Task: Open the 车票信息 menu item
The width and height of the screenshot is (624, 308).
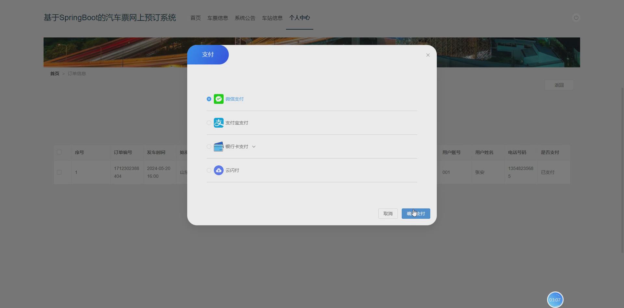Action: pyautogui.click(x=217, y=18)
